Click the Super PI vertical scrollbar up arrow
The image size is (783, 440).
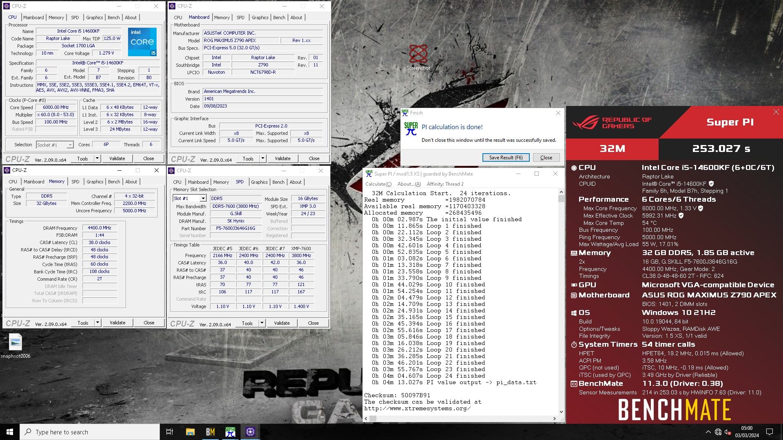click(x=561, y=192)
